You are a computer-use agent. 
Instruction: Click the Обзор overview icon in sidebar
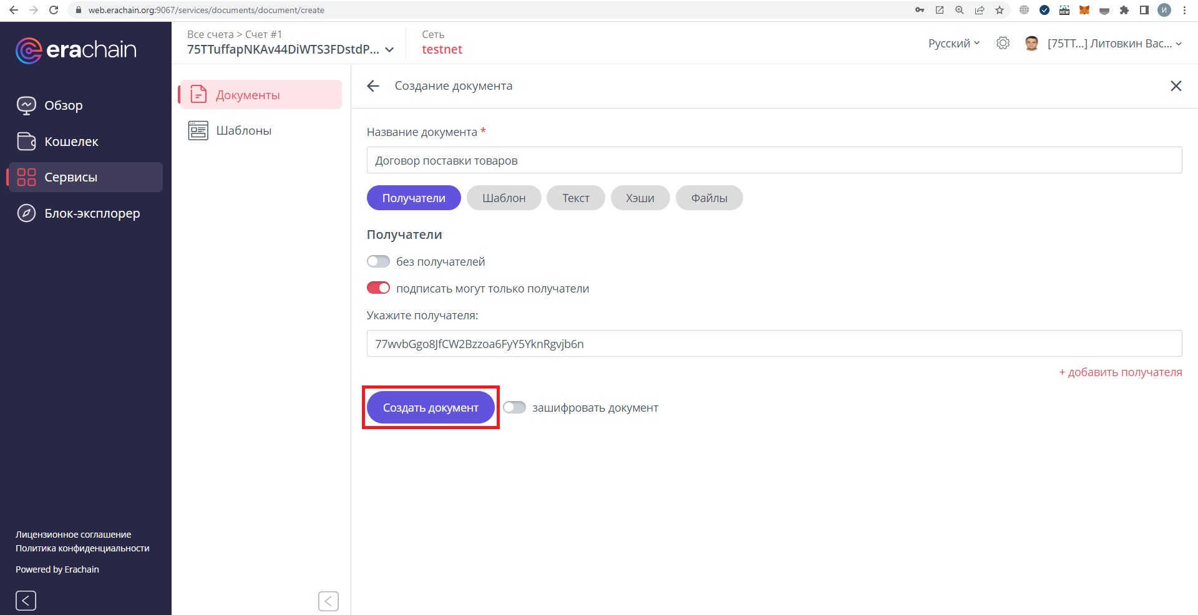(x=26, y=105)
